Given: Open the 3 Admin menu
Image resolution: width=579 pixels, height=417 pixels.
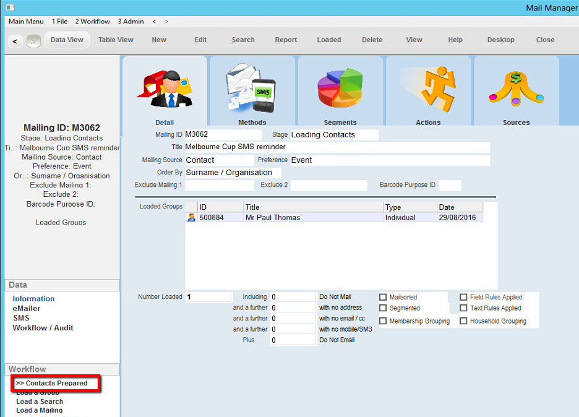Looking at the screenshot, I should [131, 21].
